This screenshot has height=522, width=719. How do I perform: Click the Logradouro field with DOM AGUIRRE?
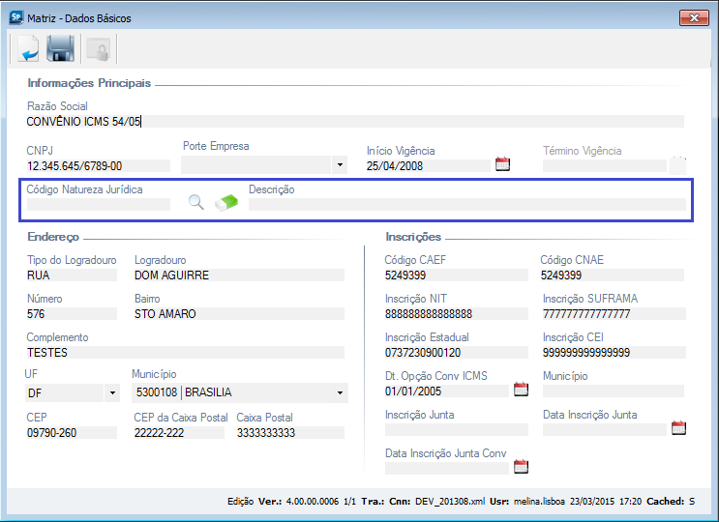click(x=238, y=275)
